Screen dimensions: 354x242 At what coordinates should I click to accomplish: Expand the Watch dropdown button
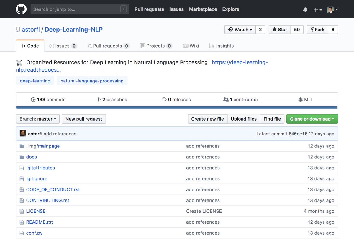coord(240,30)
